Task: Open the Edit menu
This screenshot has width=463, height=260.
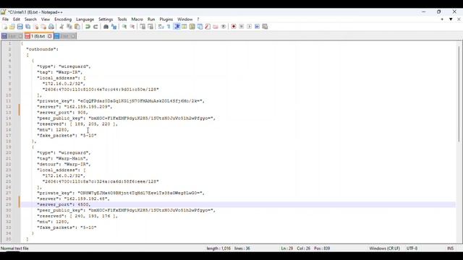Action: tap(17, 19)
